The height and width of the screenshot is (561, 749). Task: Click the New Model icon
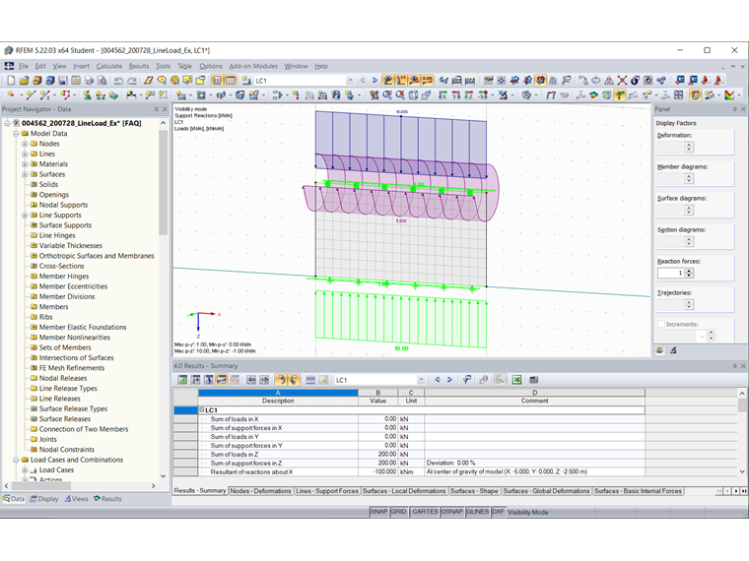(11, 80)
